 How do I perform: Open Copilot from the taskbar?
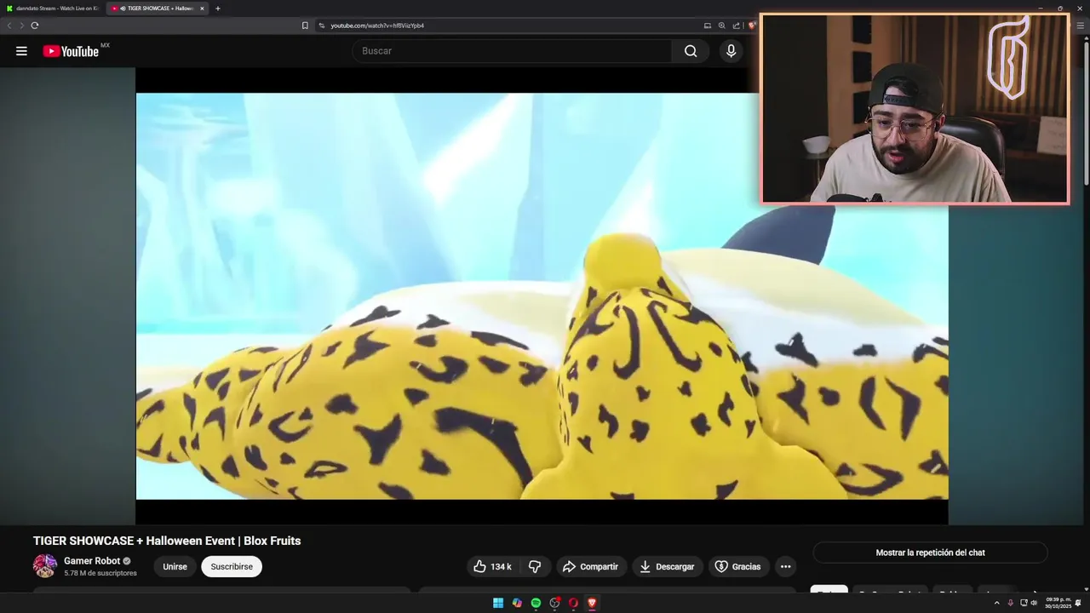coord(517,603)
